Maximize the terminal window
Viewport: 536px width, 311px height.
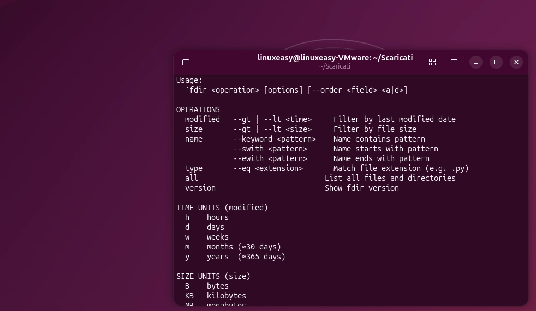[496, 62]
